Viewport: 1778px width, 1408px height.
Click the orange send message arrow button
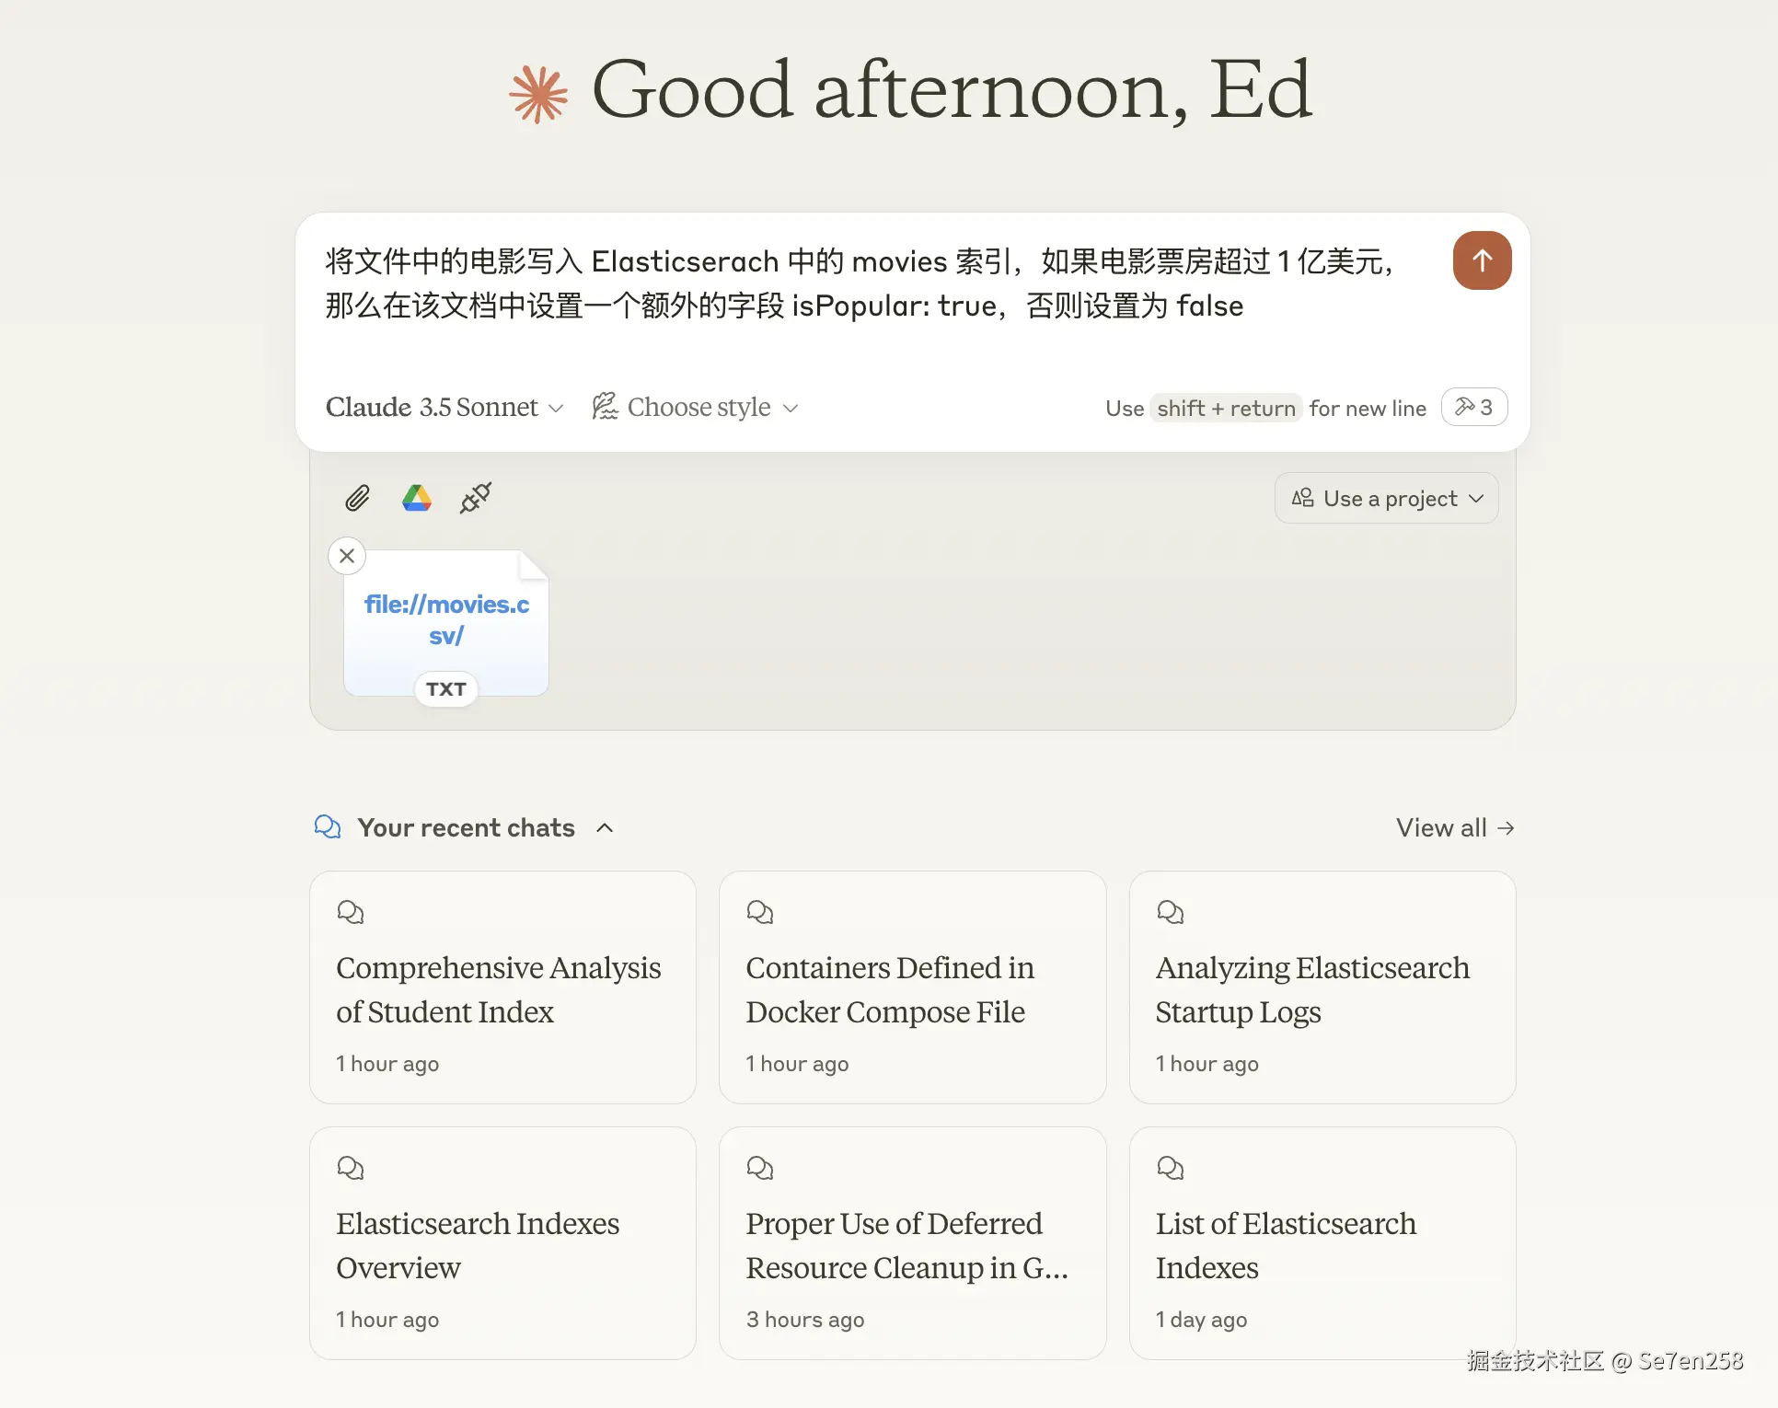tap(1482, 260)
